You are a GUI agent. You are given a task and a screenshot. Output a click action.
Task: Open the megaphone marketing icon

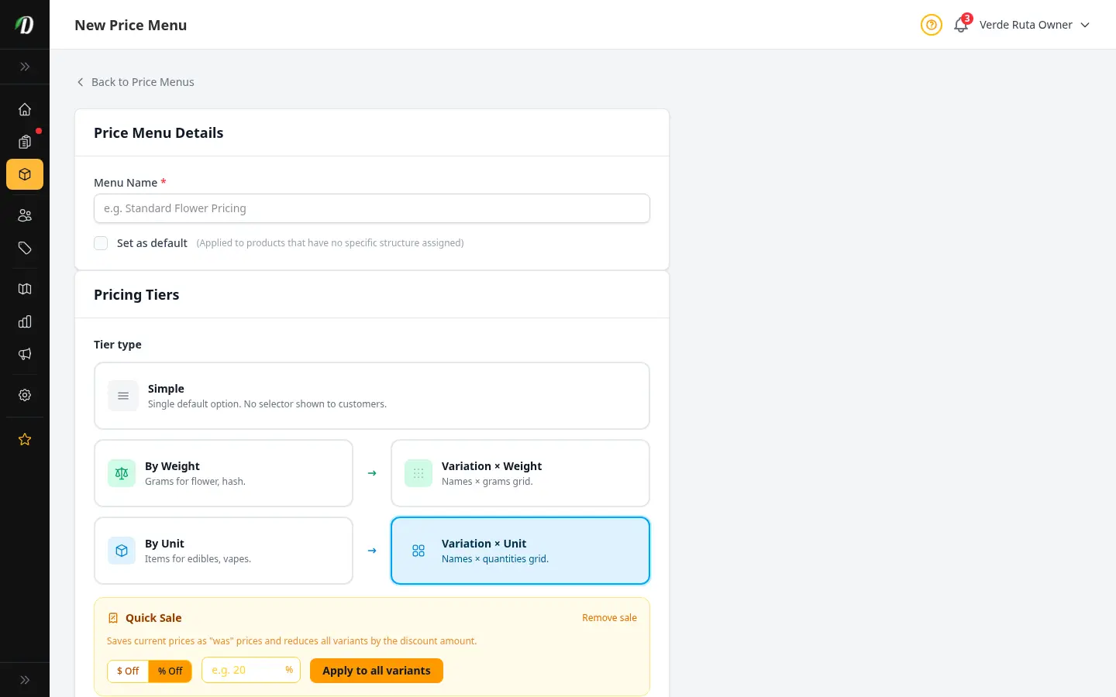point(25,354)
